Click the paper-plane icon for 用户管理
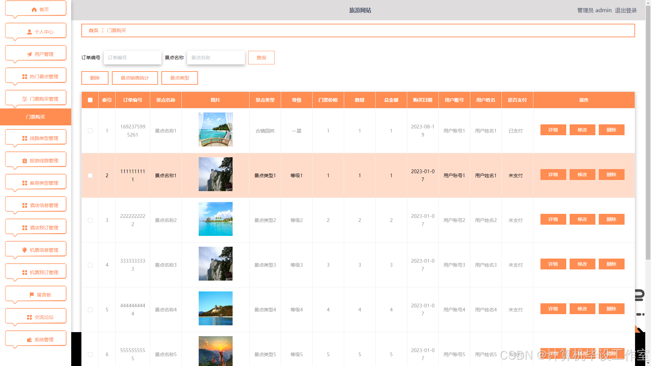 (x=29, y=54)
